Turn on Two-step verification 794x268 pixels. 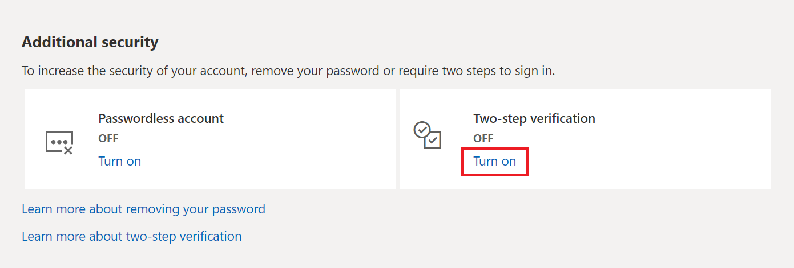point(494,161)
